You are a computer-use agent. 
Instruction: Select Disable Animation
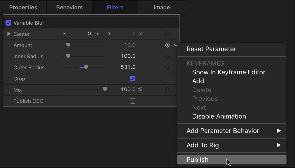pos(219,116)
